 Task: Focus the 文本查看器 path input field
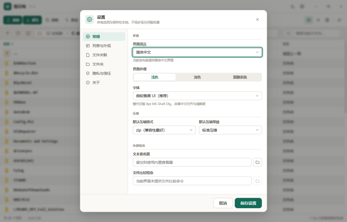[x=192, y=162]
